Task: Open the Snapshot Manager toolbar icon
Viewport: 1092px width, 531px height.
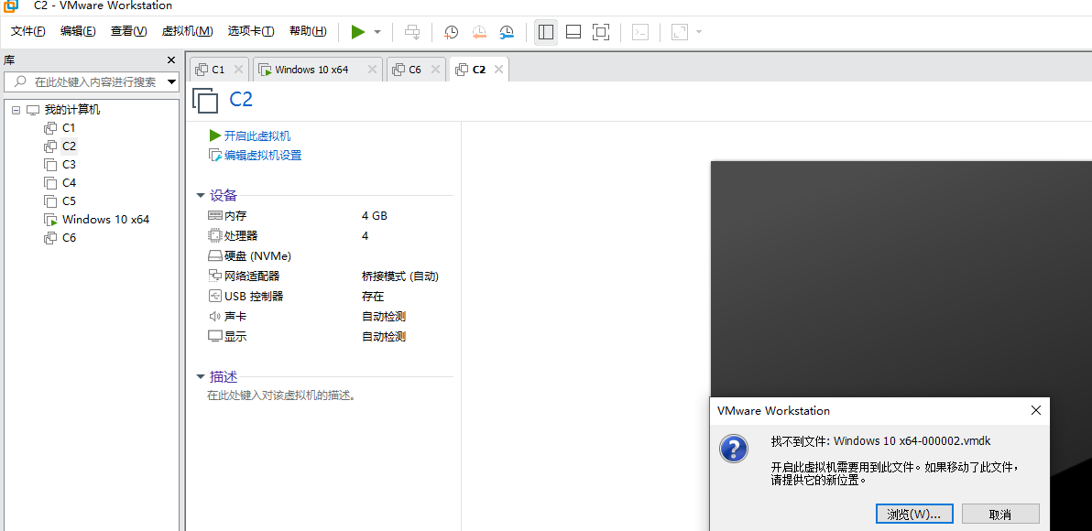Action: click(507, 31)
